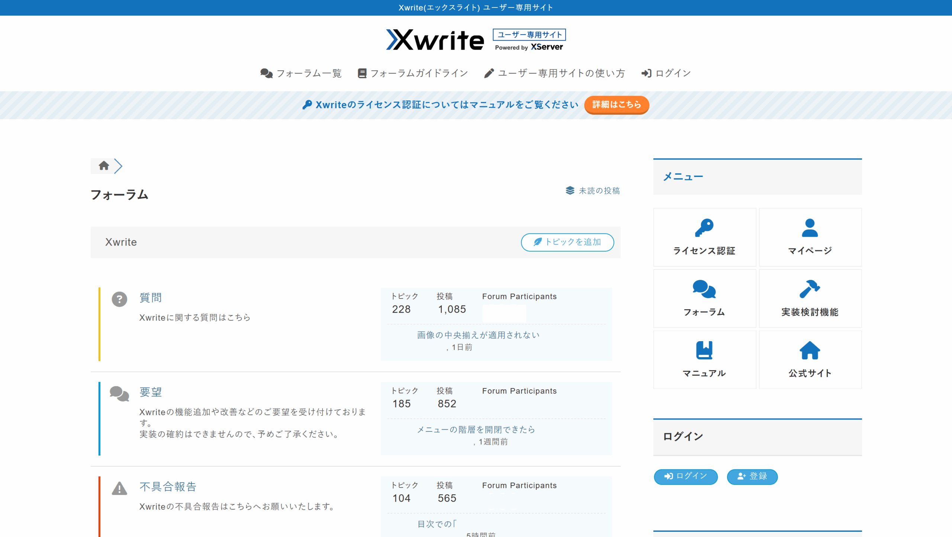Click the トピックを追加 button
Image resolution: width=952 pixels, height=537 pixels.
pyautogui.click(x=567, y=242)
